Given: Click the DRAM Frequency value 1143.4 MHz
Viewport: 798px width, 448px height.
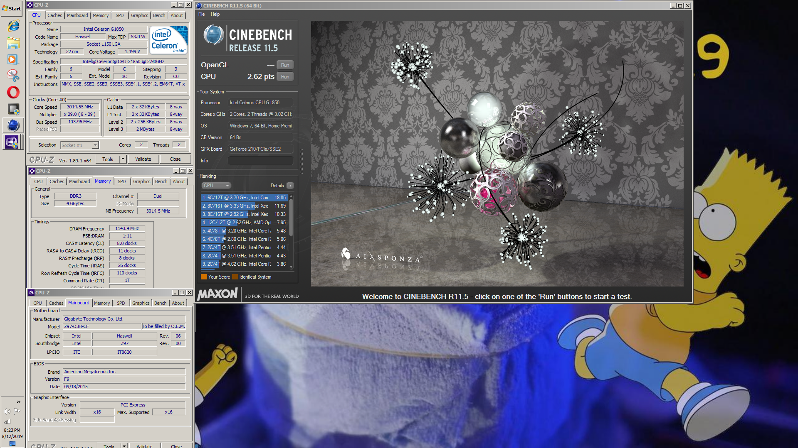Looking at the screenshot, I should 127,228.
